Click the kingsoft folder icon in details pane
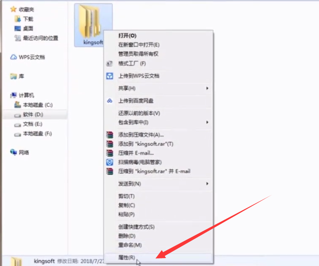This screenshot has height=266, width=319. pos(16,261)
